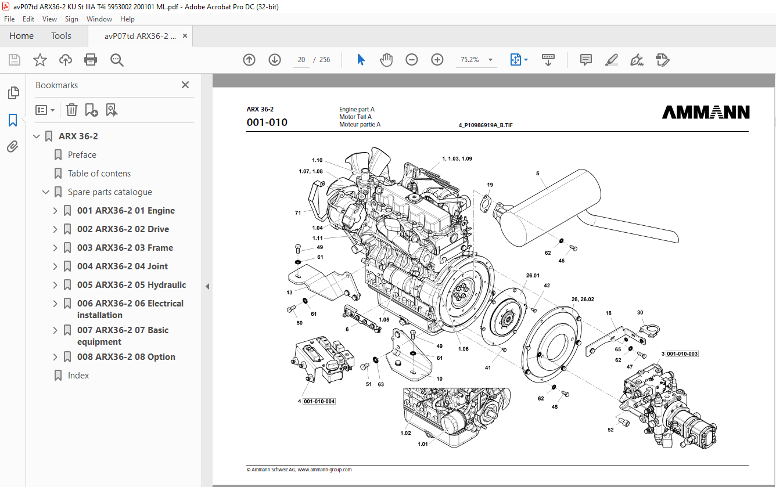Image resolution: width=776 pixels, height=487 pixels.
Task: Activate the Hand pan tool
Action: coord(386,60)
